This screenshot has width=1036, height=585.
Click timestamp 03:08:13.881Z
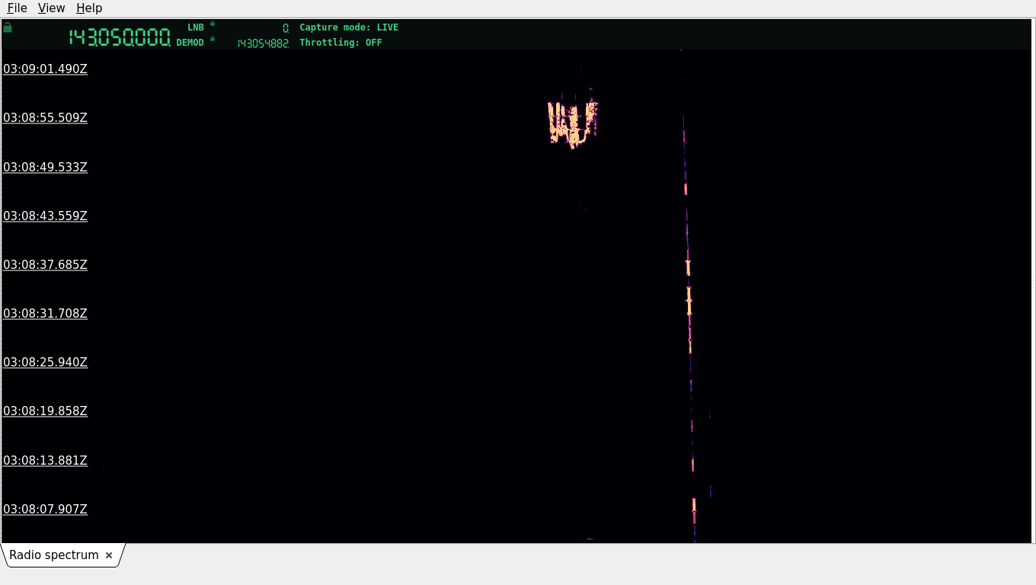tap(45, 460)
